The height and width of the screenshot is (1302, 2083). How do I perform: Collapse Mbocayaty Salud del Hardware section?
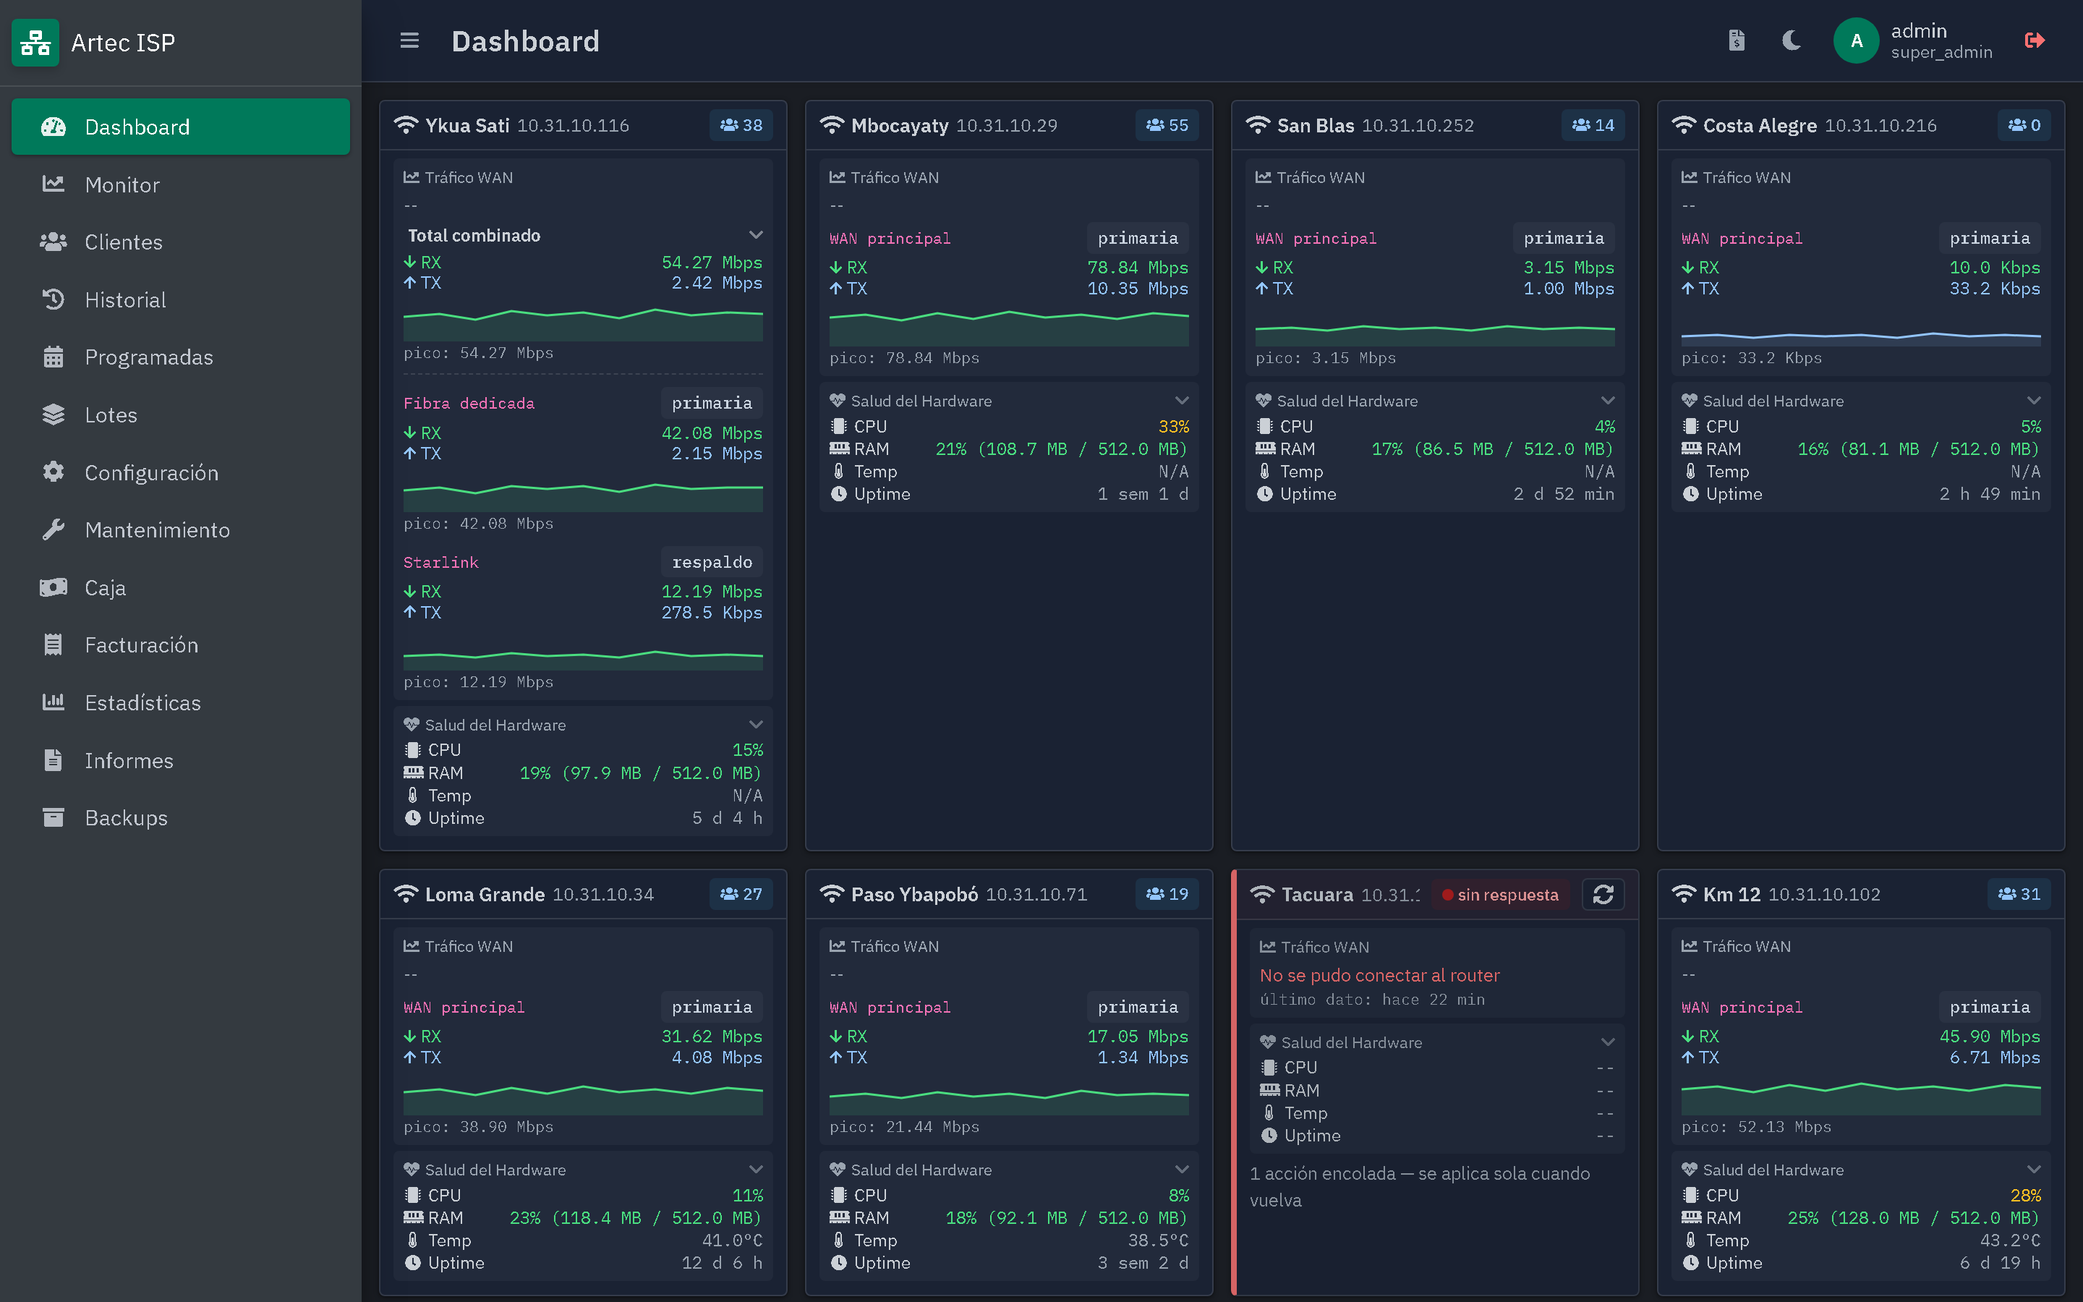coord(1182,401)
